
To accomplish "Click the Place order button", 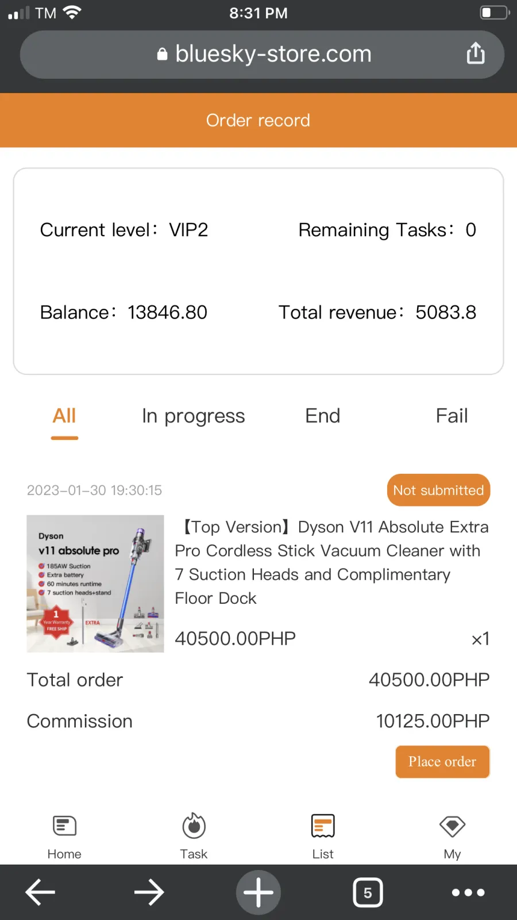I will pos(442,762).
